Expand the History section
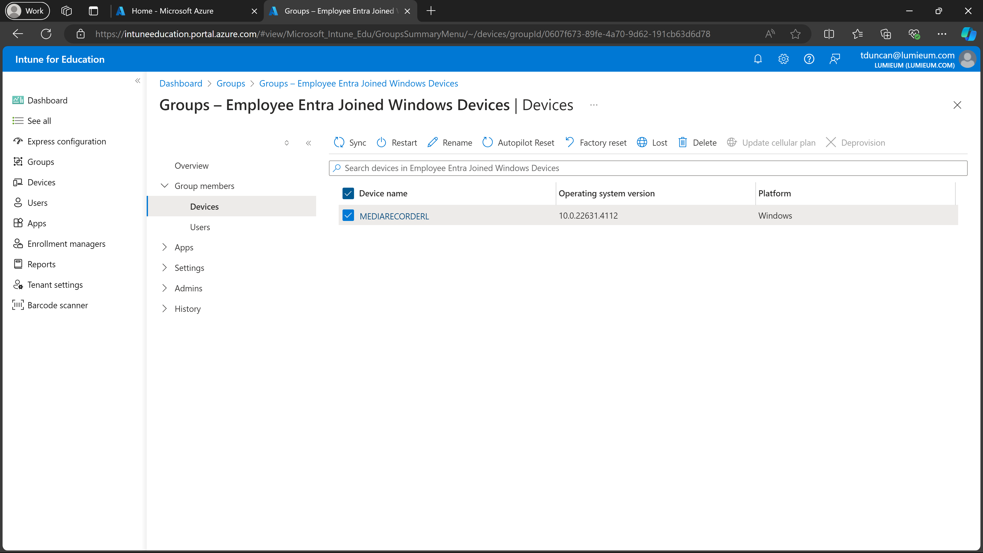This screenshot has width=983, height=553. [x=164, y=309]
